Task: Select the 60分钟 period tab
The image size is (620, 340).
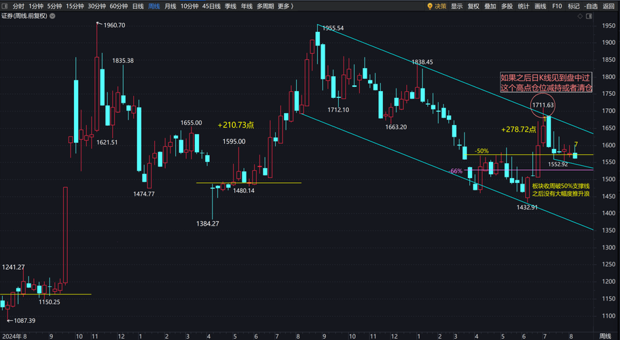Action: pyautogui.click(x=119, y=6)
